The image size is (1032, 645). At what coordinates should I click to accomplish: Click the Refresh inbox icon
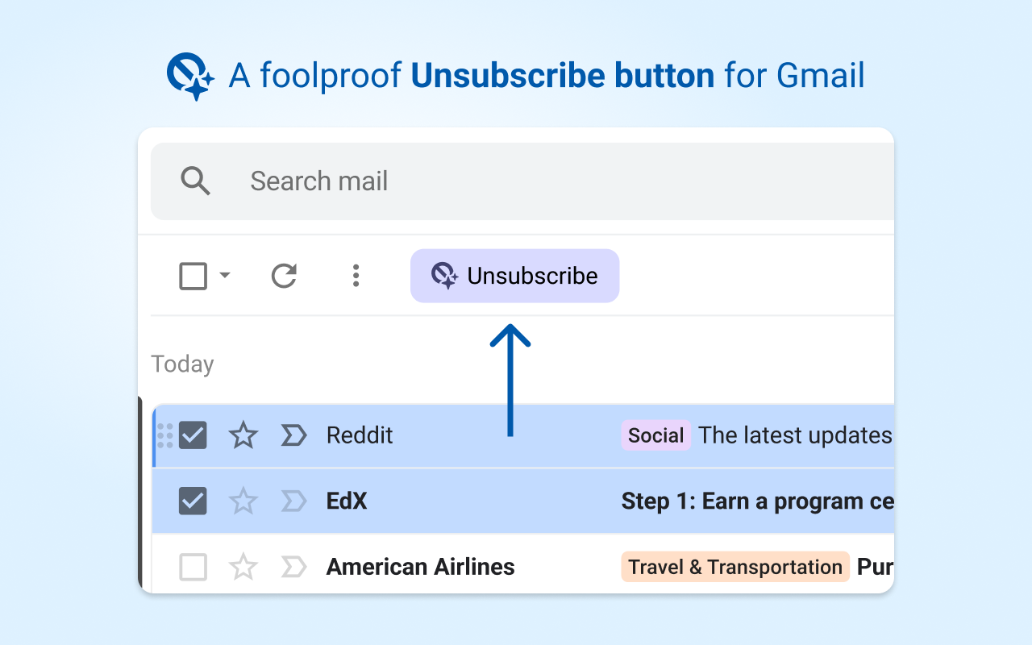pyautogui.click(x=283, y=276)
